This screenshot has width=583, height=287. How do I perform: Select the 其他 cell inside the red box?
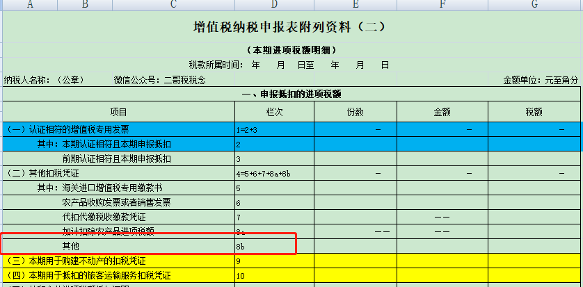coord(72,246)
